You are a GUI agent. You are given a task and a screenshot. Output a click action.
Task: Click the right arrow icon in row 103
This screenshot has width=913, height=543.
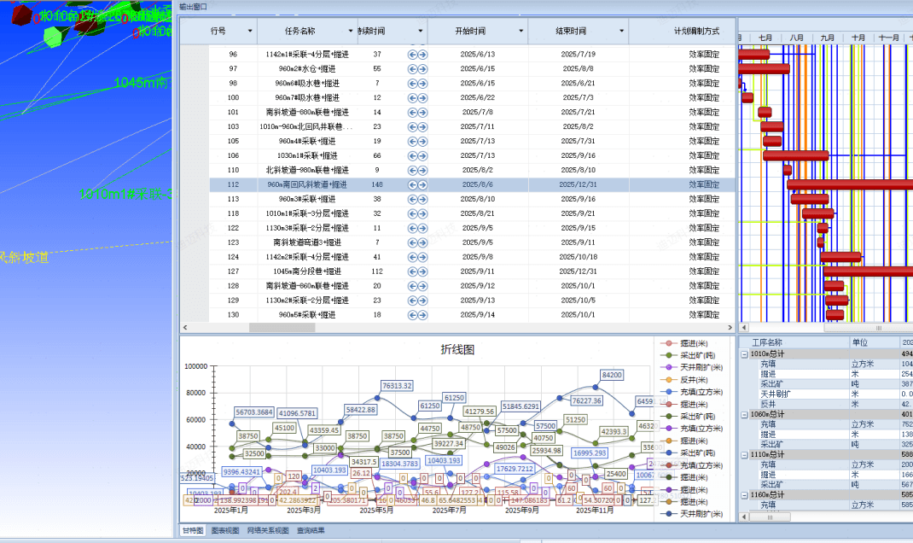[422, 127]
